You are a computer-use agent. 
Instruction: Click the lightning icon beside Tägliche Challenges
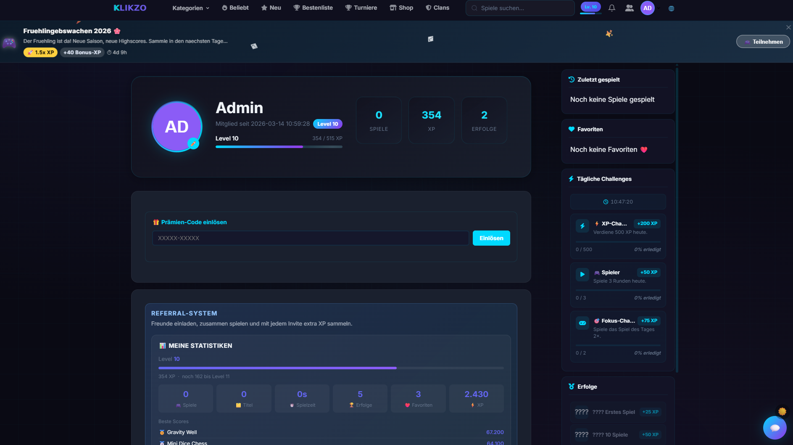[x=571, y=178]
